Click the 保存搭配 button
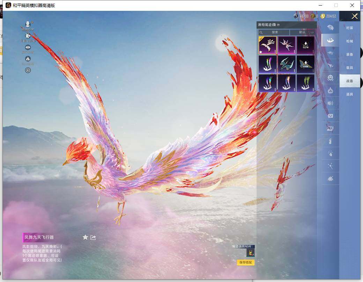 point(246,262)
